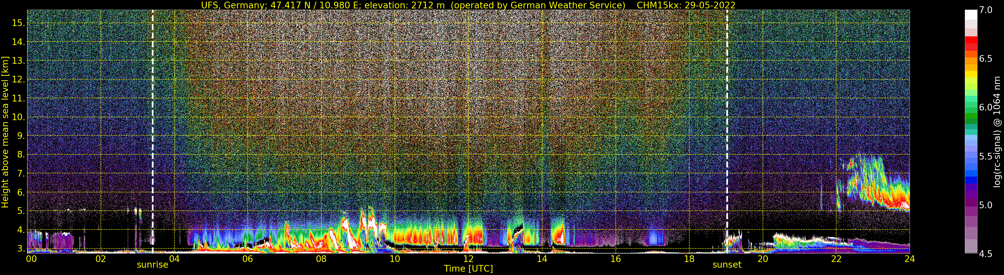
Task: Click the x-axis tick label "06"
Action: pos(248,259)
